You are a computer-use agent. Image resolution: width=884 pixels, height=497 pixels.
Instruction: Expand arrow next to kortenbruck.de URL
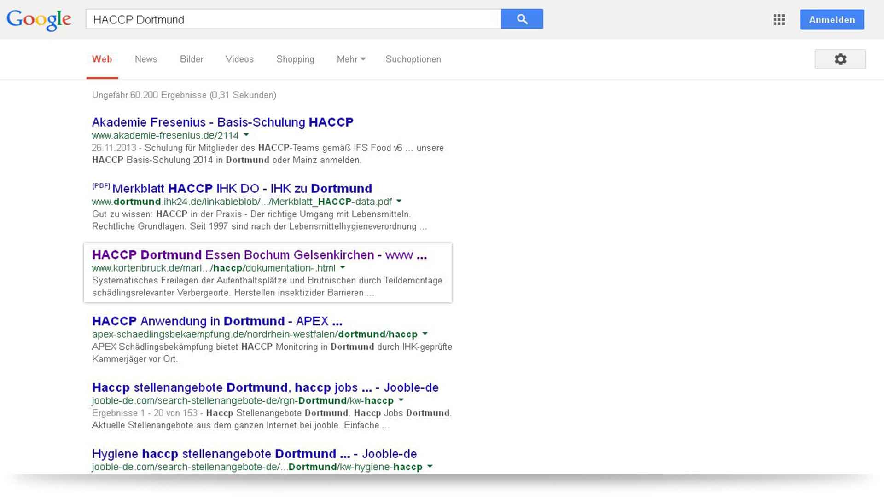(343, 267)
